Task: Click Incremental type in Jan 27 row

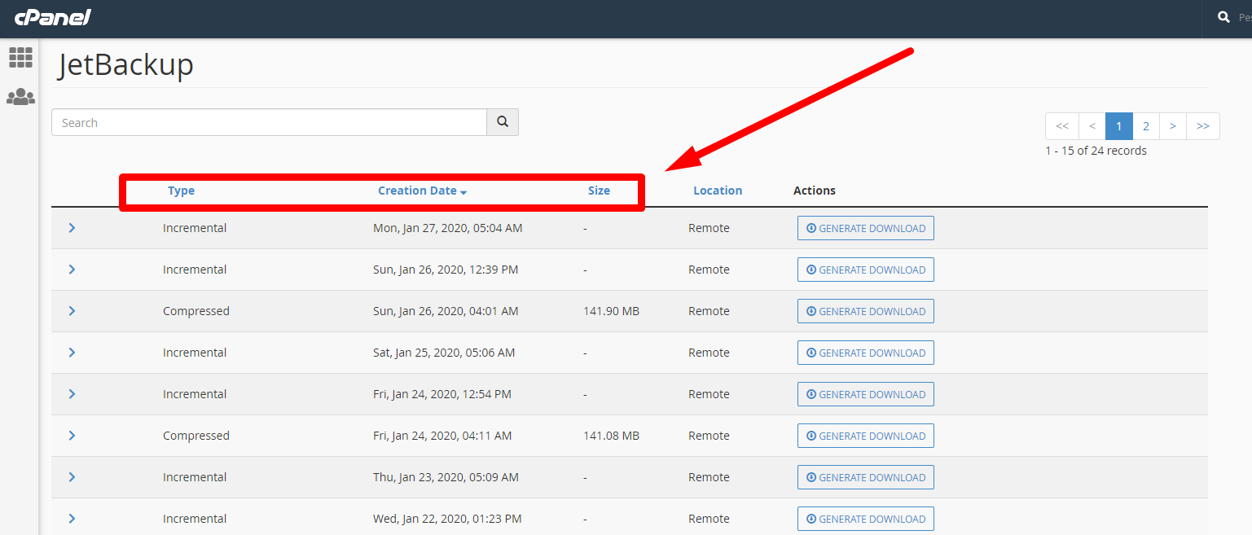Action: [195, 228]
